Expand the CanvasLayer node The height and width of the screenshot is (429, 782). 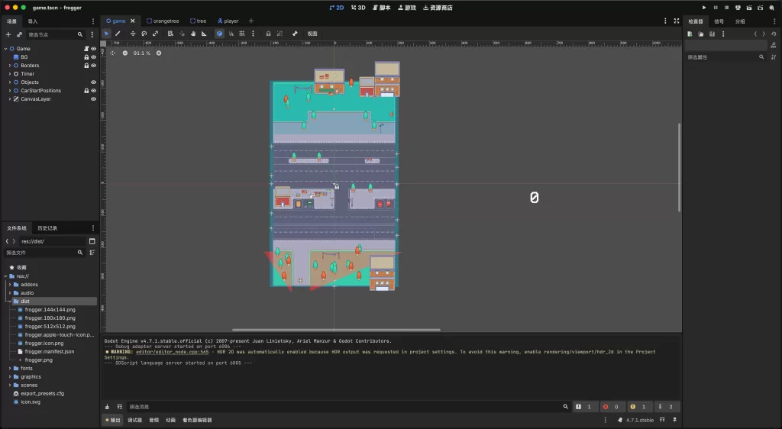pyautogui.click(x=10, y=99)
